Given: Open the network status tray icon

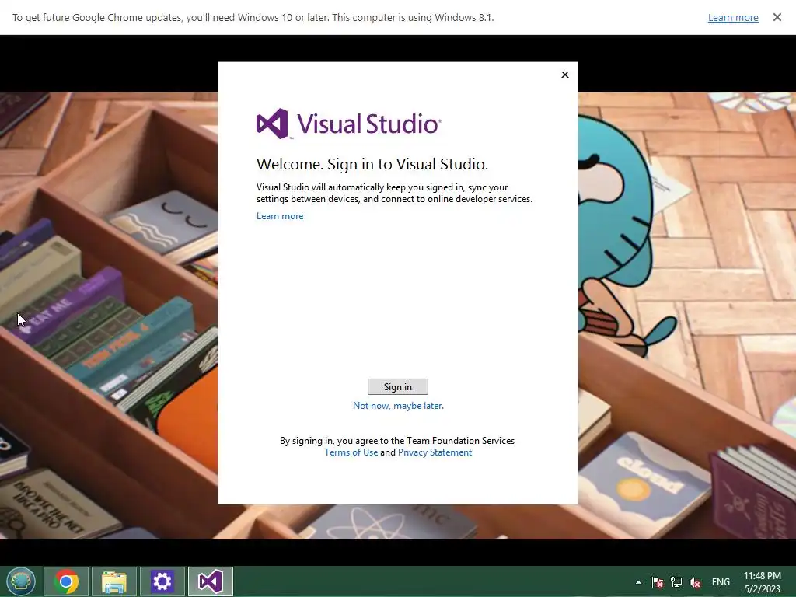Looking at the screenshot, I should click(x=676, y=582).
